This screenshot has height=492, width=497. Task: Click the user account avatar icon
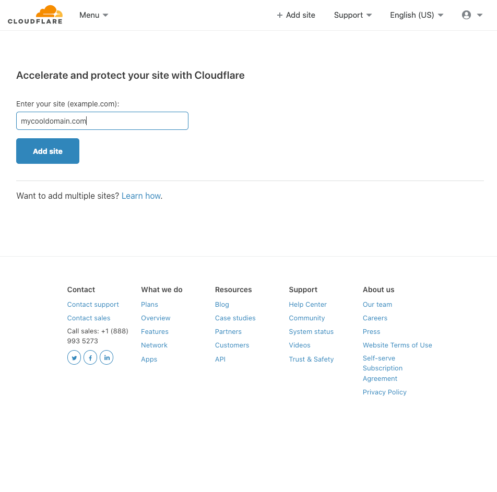pyautogui.click(x=466, y=15)
